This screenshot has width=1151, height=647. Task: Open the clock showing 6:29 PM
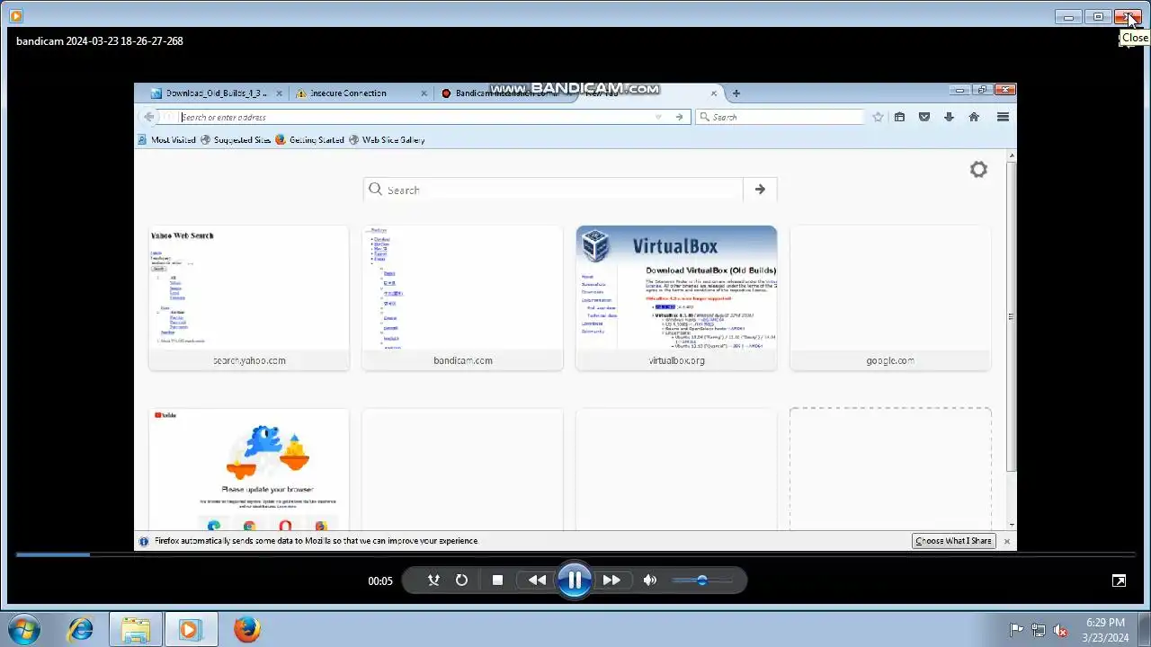pyautogui.click(x=1105, y=629)
